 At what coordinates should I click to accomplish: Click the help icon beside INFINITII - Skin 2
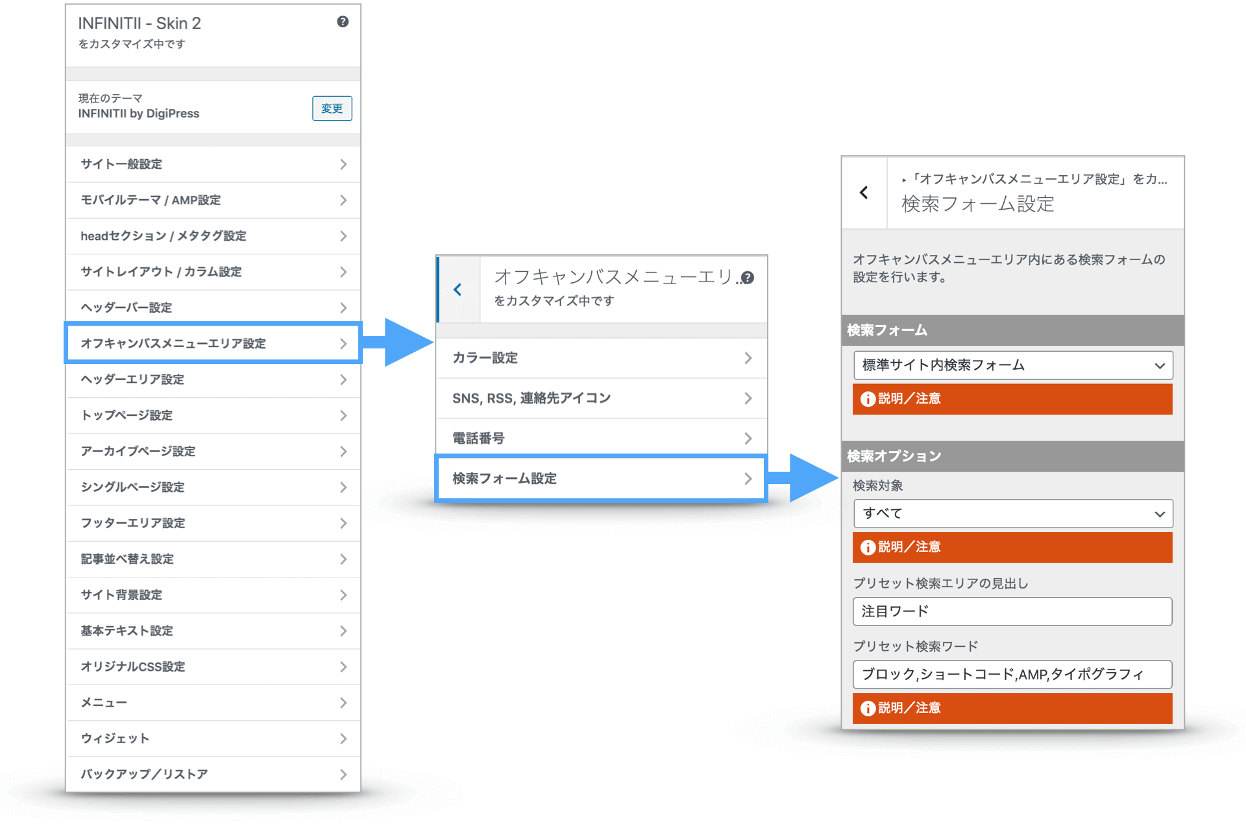pyautogui.click(x=343, y=22)
